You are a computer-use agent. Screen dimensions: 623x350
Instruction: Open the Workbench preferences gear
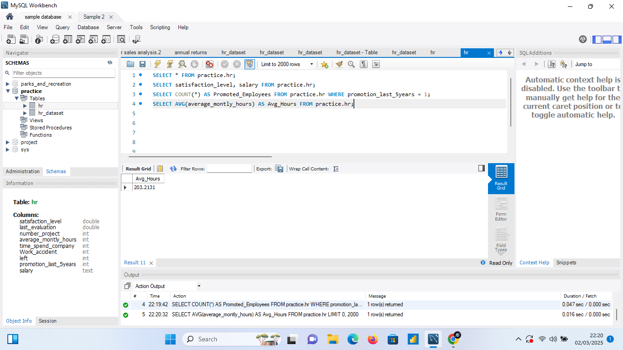tap(583, 40)
